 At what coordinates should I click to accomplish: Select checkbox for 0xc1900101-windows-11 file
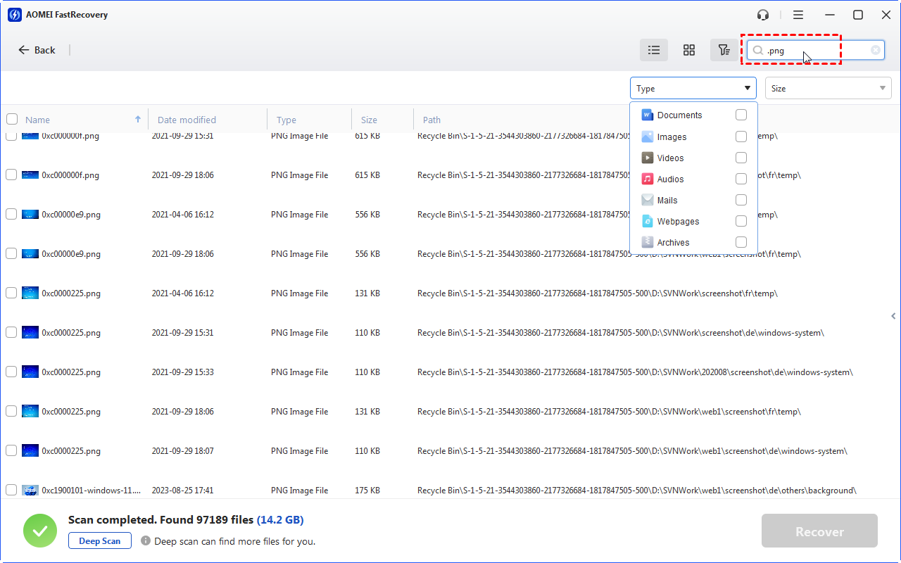tap(11, 490)
